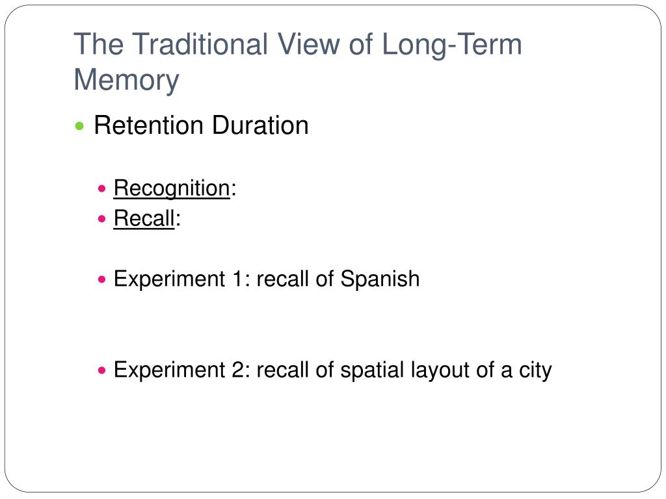
Task: Click the word Spanish in Experiment 1
Action: click(380, 279)
